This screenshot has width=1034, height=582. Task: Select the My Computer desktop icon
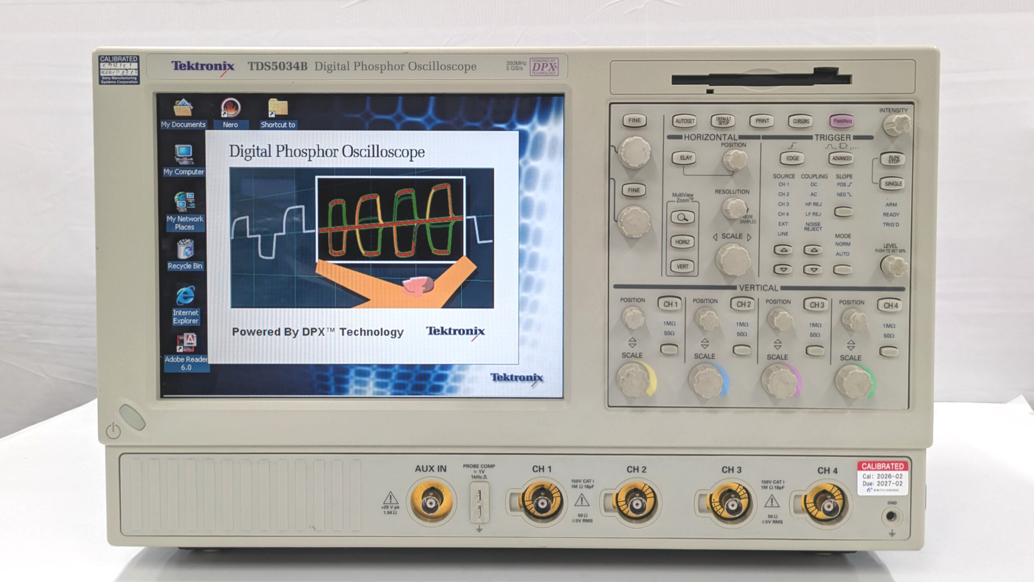point(184,160)
